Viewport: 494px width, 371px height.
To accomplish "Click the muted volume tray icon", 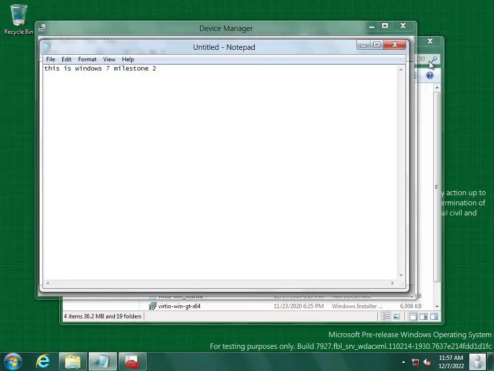I will pos(427,362).
